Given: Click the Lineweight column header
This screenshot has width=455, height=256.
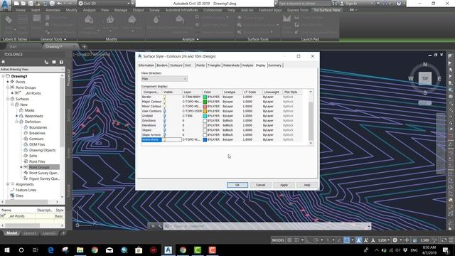Looking at the screenshot, I should (272, 92).
